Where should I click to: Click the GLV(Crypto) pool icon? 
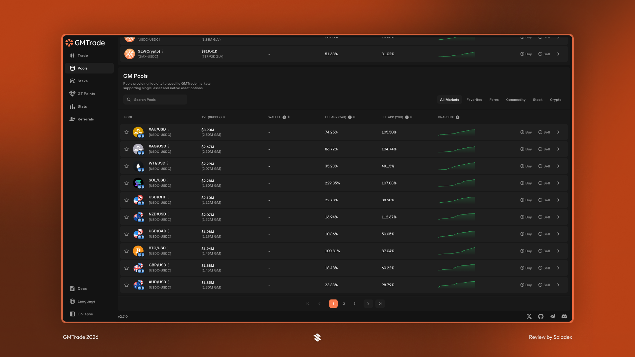pos(130,54)
